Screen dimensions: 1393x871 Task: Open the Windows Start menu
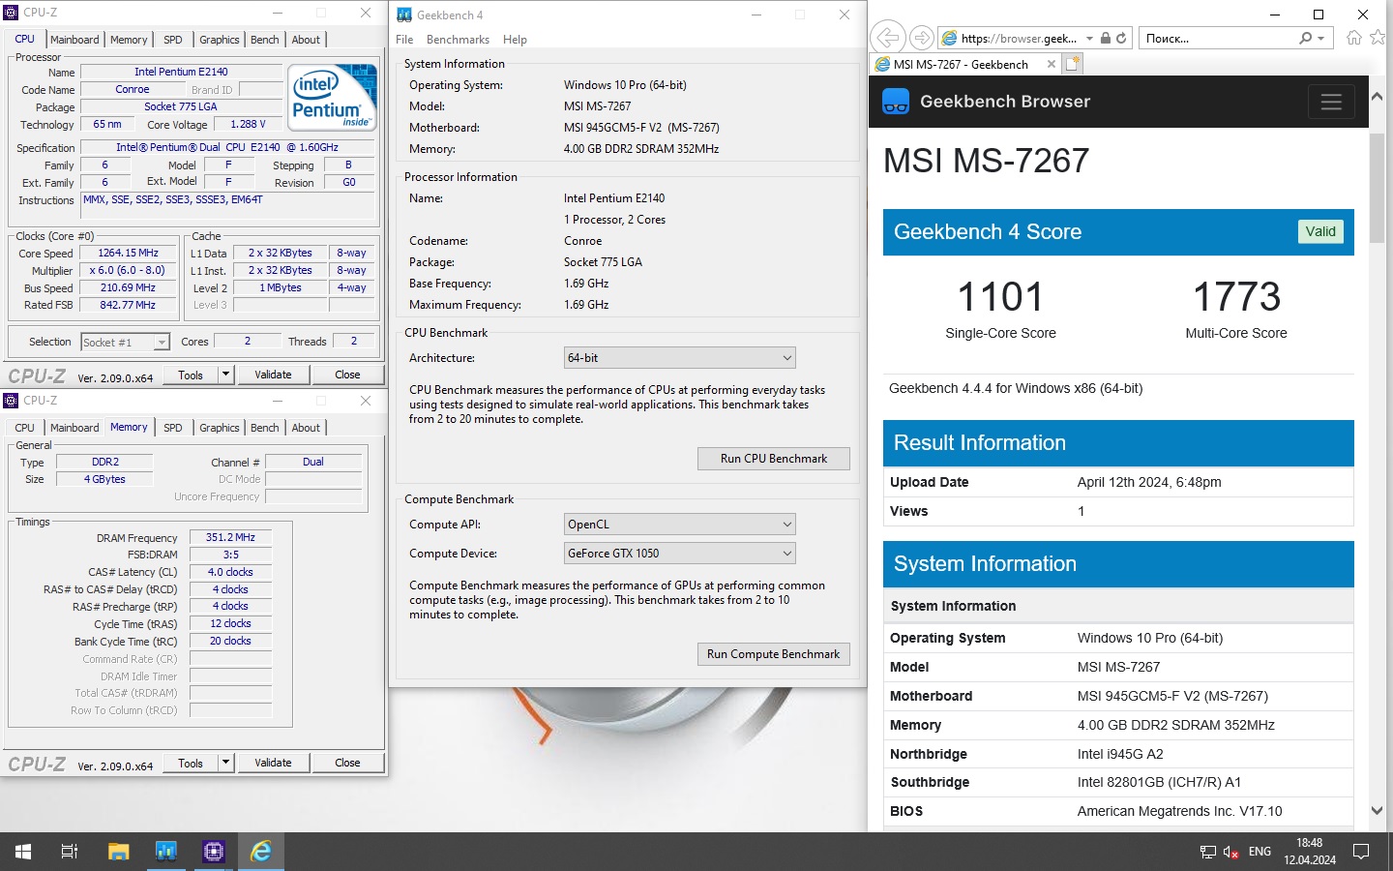tap(23, 852)
